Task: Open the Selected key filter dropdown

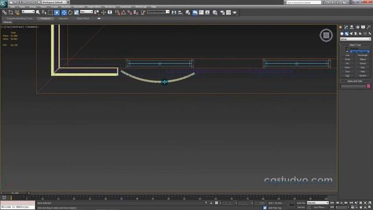Action: point(318,203)
